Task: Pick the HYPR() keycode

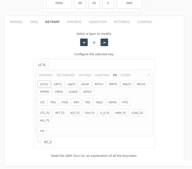Action: click(x=45, y=92)
